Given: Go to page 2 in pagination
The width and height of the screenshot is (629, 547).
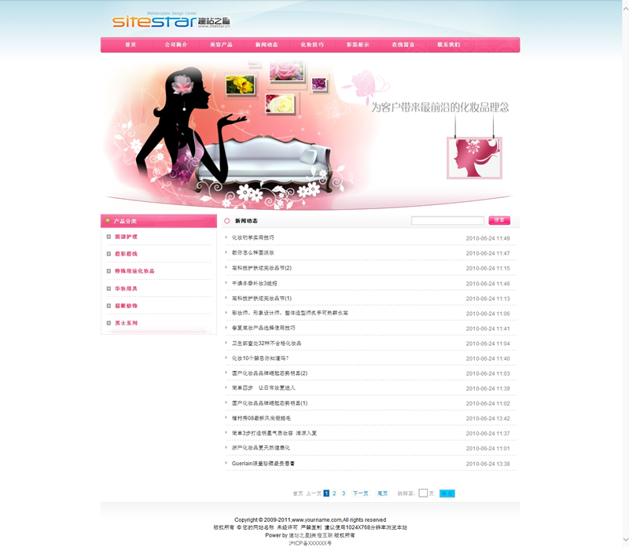Looking at the screenshot, I should pos(334,494).
